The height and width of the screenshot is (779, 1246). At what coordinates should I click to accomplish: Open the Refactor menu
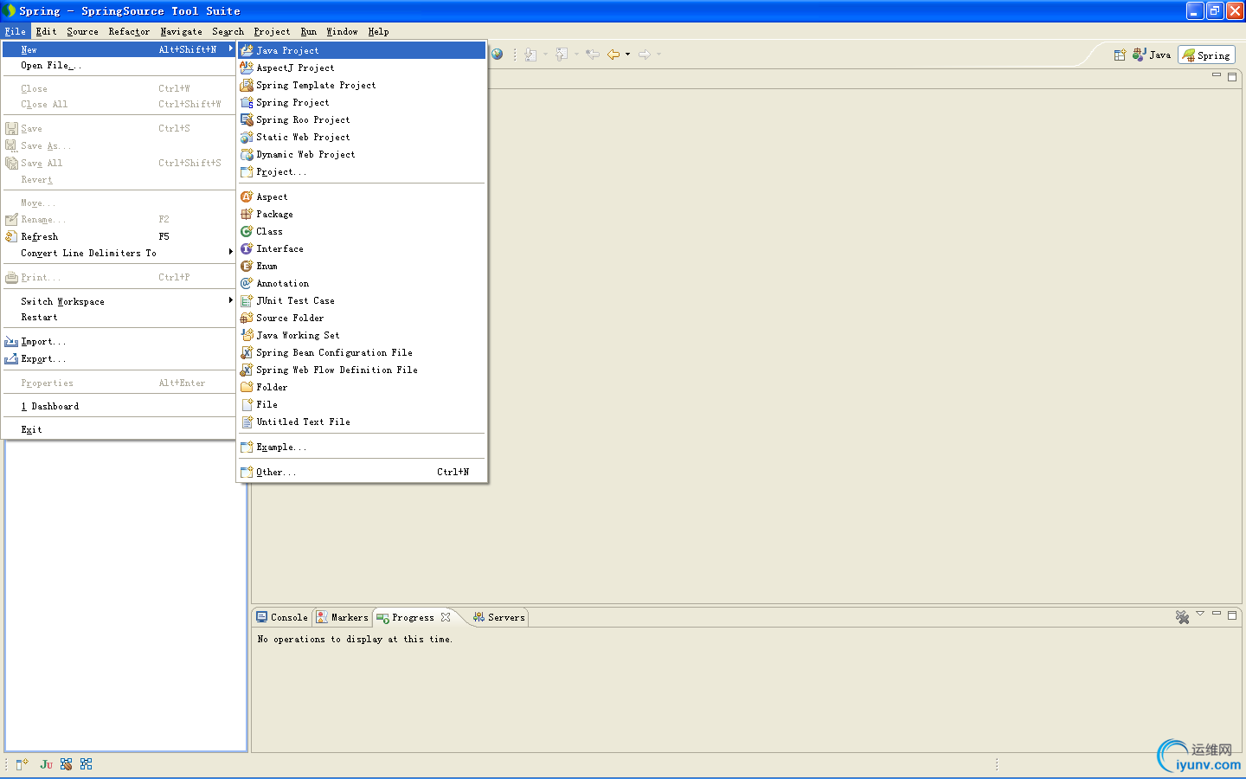pyautogui.click(x=129, y=31)
